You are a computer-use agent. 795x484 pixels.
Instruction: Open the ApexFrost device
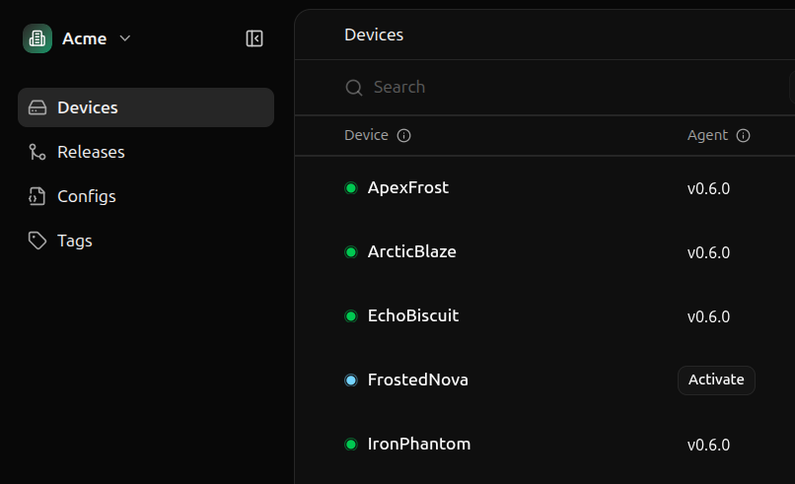(407, 187)
